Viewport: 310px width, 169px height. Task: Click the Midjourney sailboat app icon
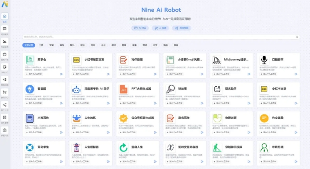[x=217, y=60]
